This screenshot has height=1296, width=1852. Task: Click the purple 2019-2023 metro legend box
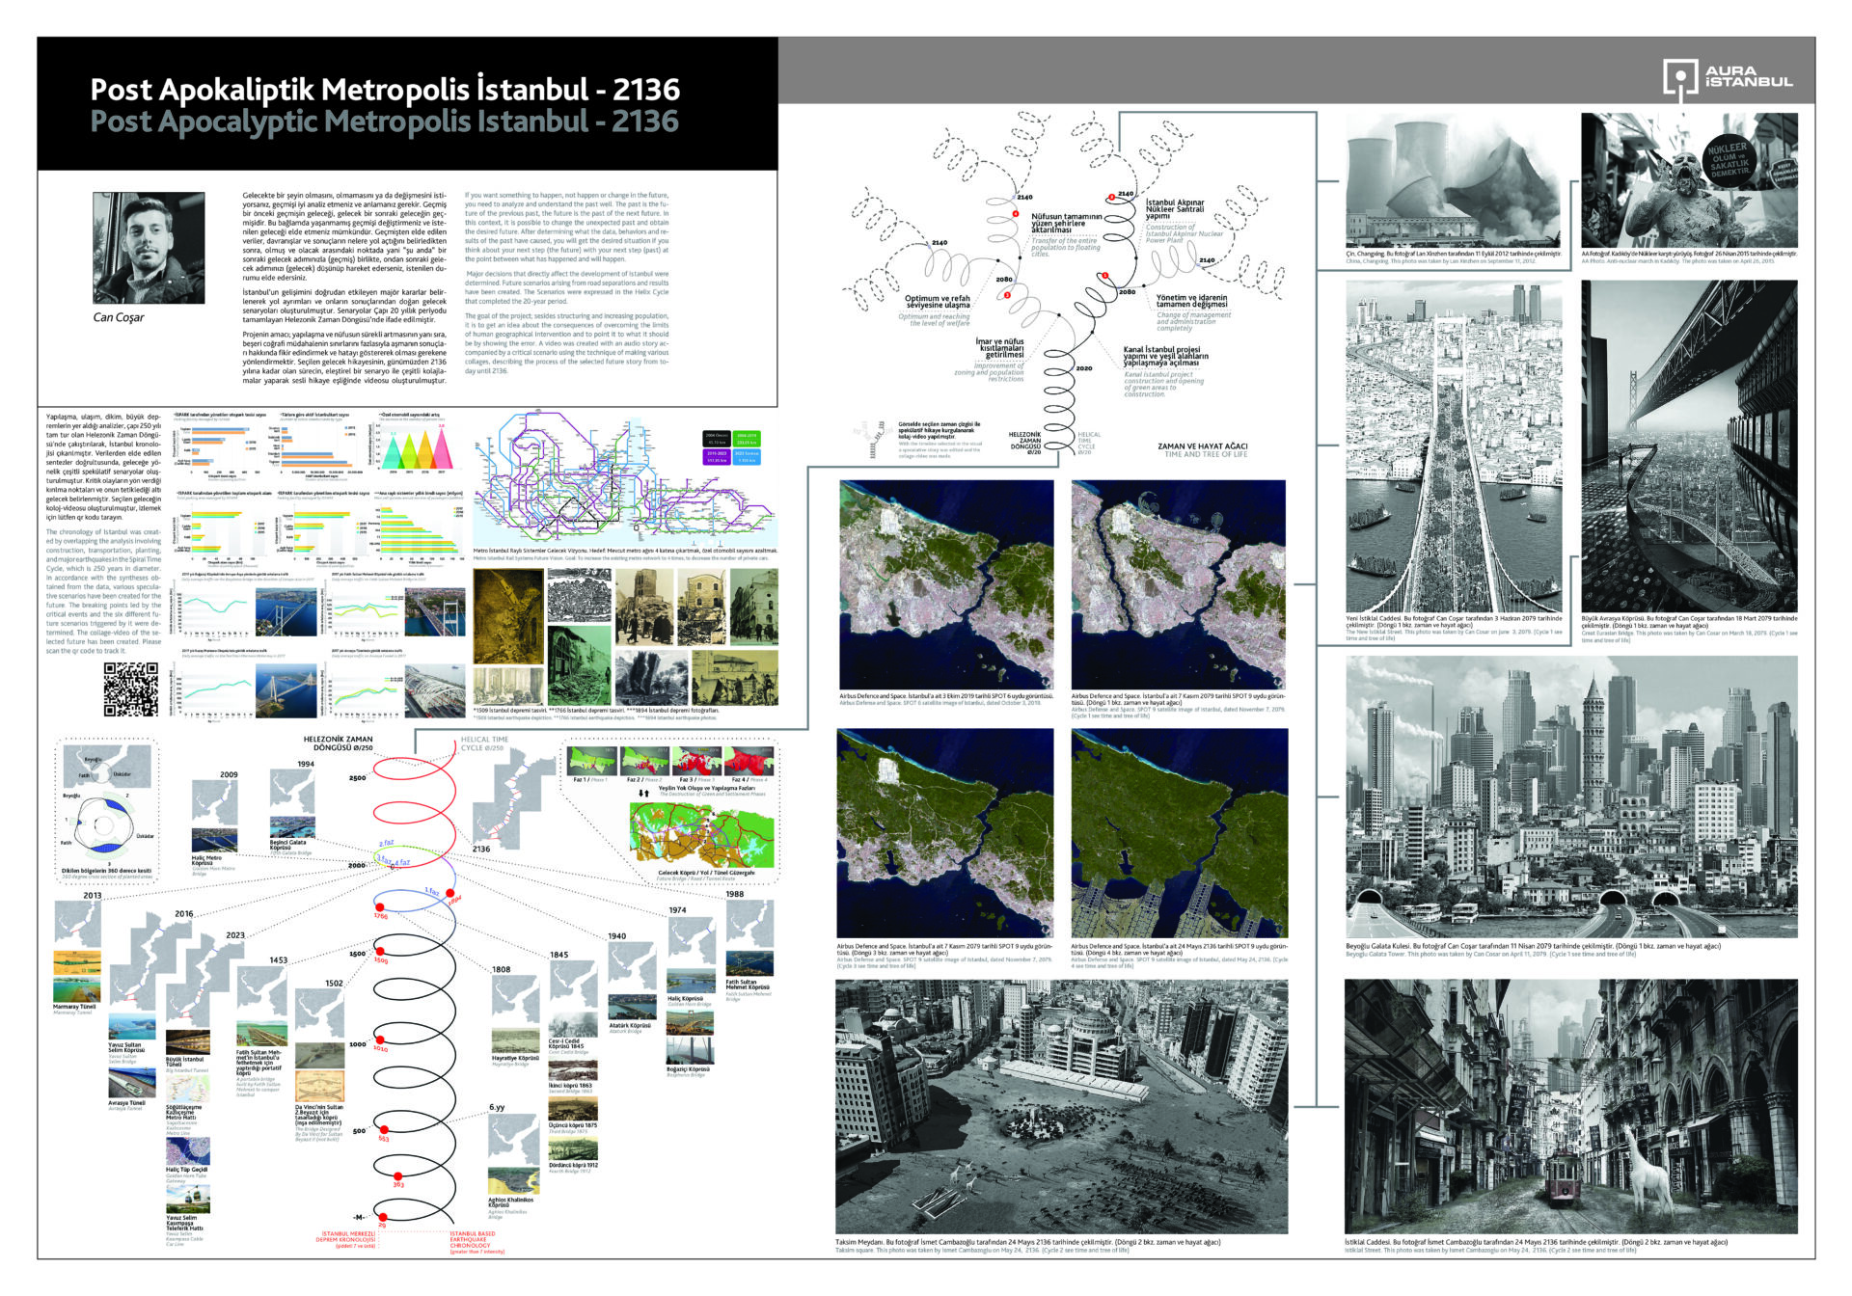click(717, 456)
